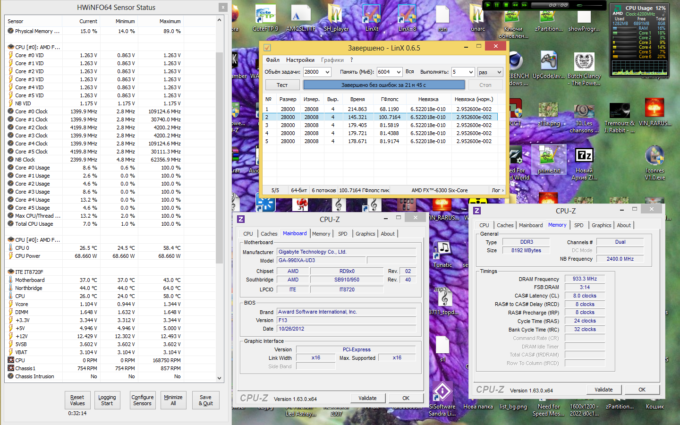Select the Tremourz & J. Rabbit icon
The image size is (680, 425).
(620, 110)
